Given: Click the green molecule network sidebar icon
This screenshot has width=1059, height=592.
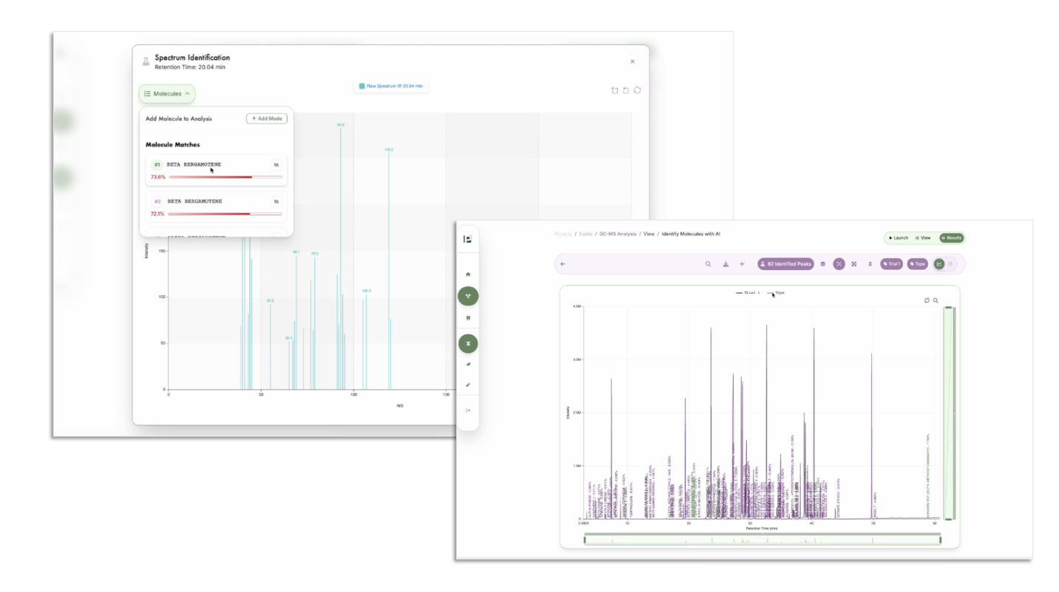Looking at the screenshot, I should [x=467, y=297].
